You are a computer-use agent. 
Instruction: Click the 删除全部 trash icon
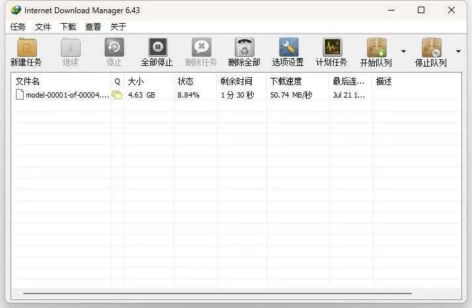click(245, 47)
